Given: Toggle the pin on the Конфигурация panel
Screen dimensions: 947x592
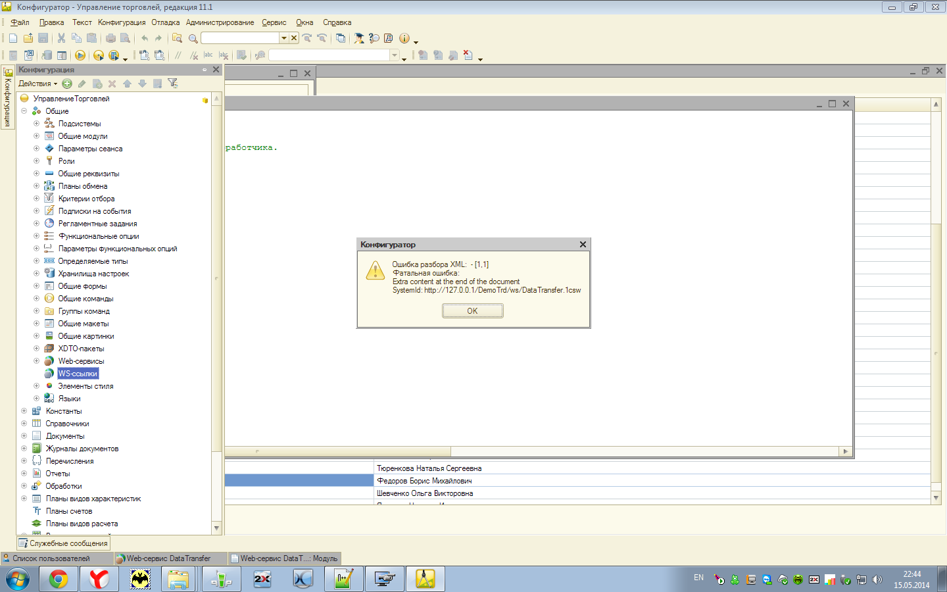Looking at the screenshot, I should (205, 70).
